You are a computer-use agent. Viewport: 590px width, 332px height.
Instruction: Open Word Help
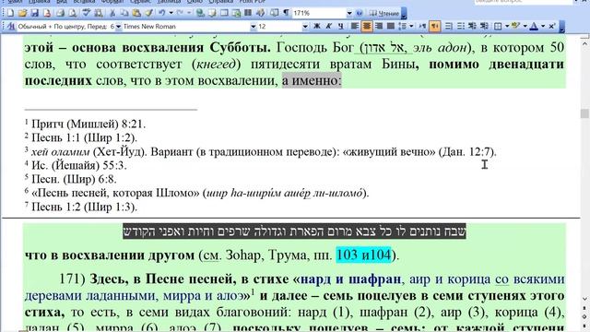[359, 13]
